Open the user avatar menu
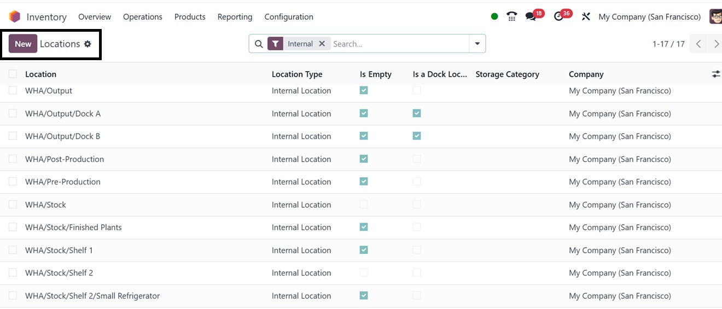 pos(715,16)
